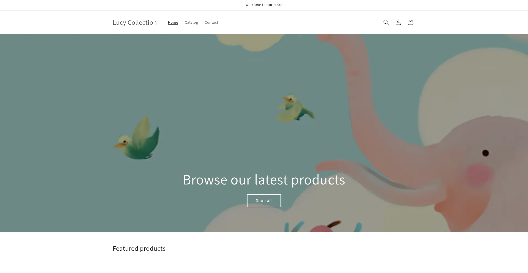Image resolution: width=528 pixels, height=273 pixels.
Task: Open the Catalog menu item
Action: (191, 22)
